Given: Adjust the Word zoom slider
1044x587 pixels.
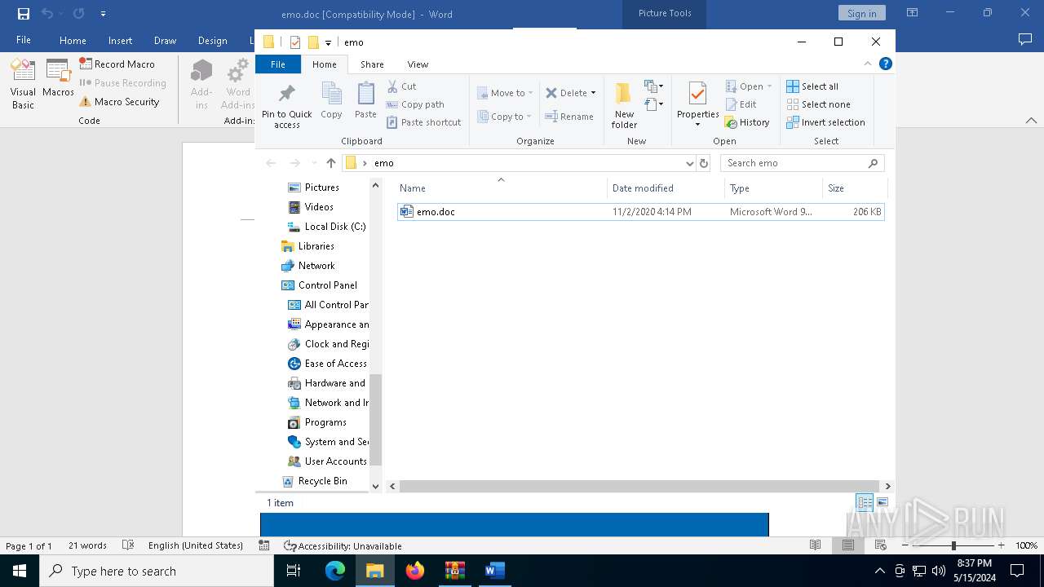Looking at the screenshot, I should (x=953, y=545).
